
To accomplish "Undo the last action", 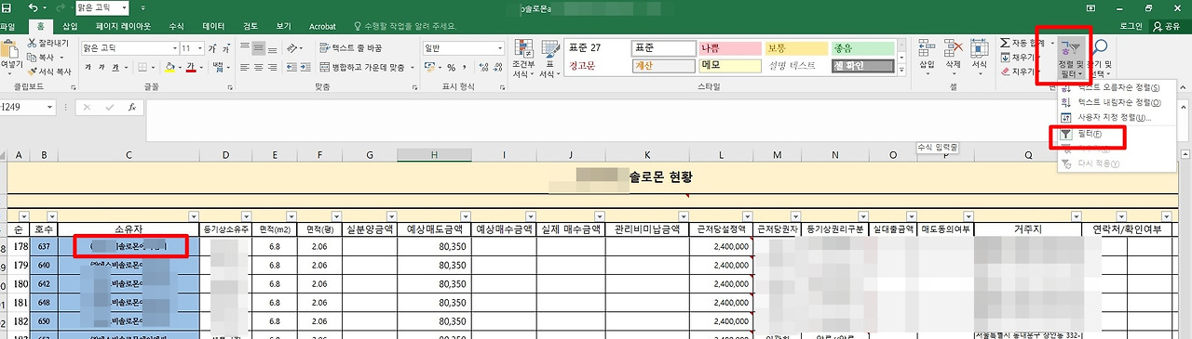I will (33, 7).
